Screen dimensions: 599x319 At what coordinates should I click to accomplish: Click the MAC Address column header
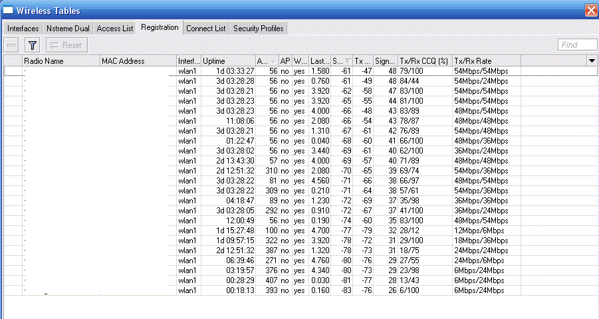point(138,60)
